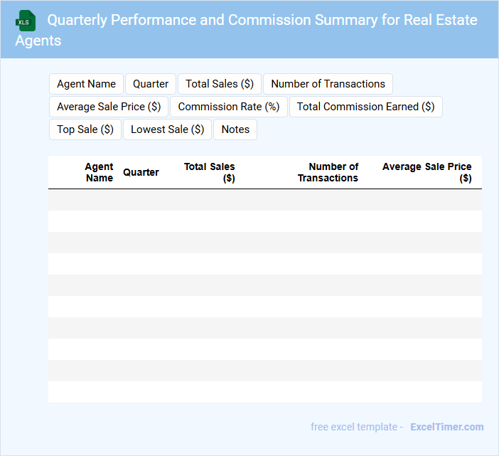Click the green XLS file icon
The width and height of the screenshot is (499, 456).
click(x=25, y=21)
